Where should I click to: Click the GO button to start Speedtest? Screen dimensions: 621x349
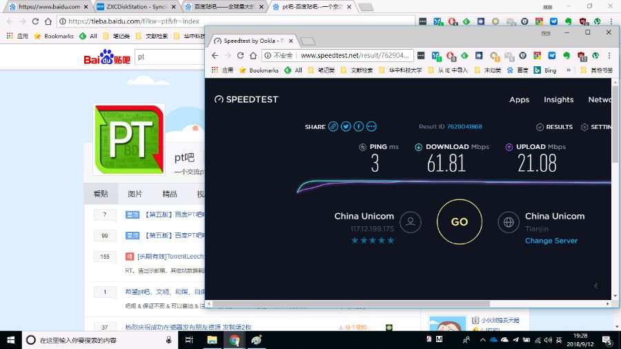(x=460, y=221)
